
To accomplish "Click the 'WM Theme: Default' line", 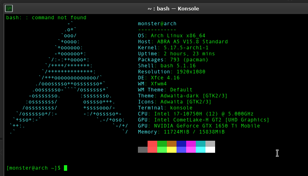I will 165,90.
